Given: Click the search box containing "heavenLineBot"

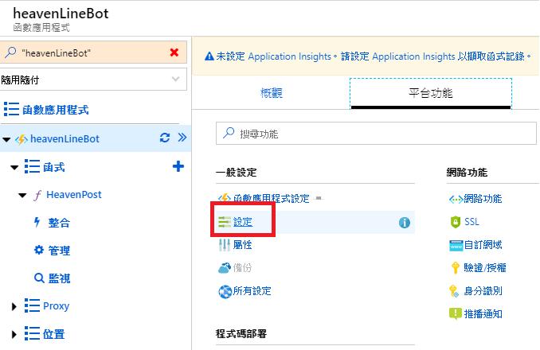Looking at the screenshot, I should [93, 52].
